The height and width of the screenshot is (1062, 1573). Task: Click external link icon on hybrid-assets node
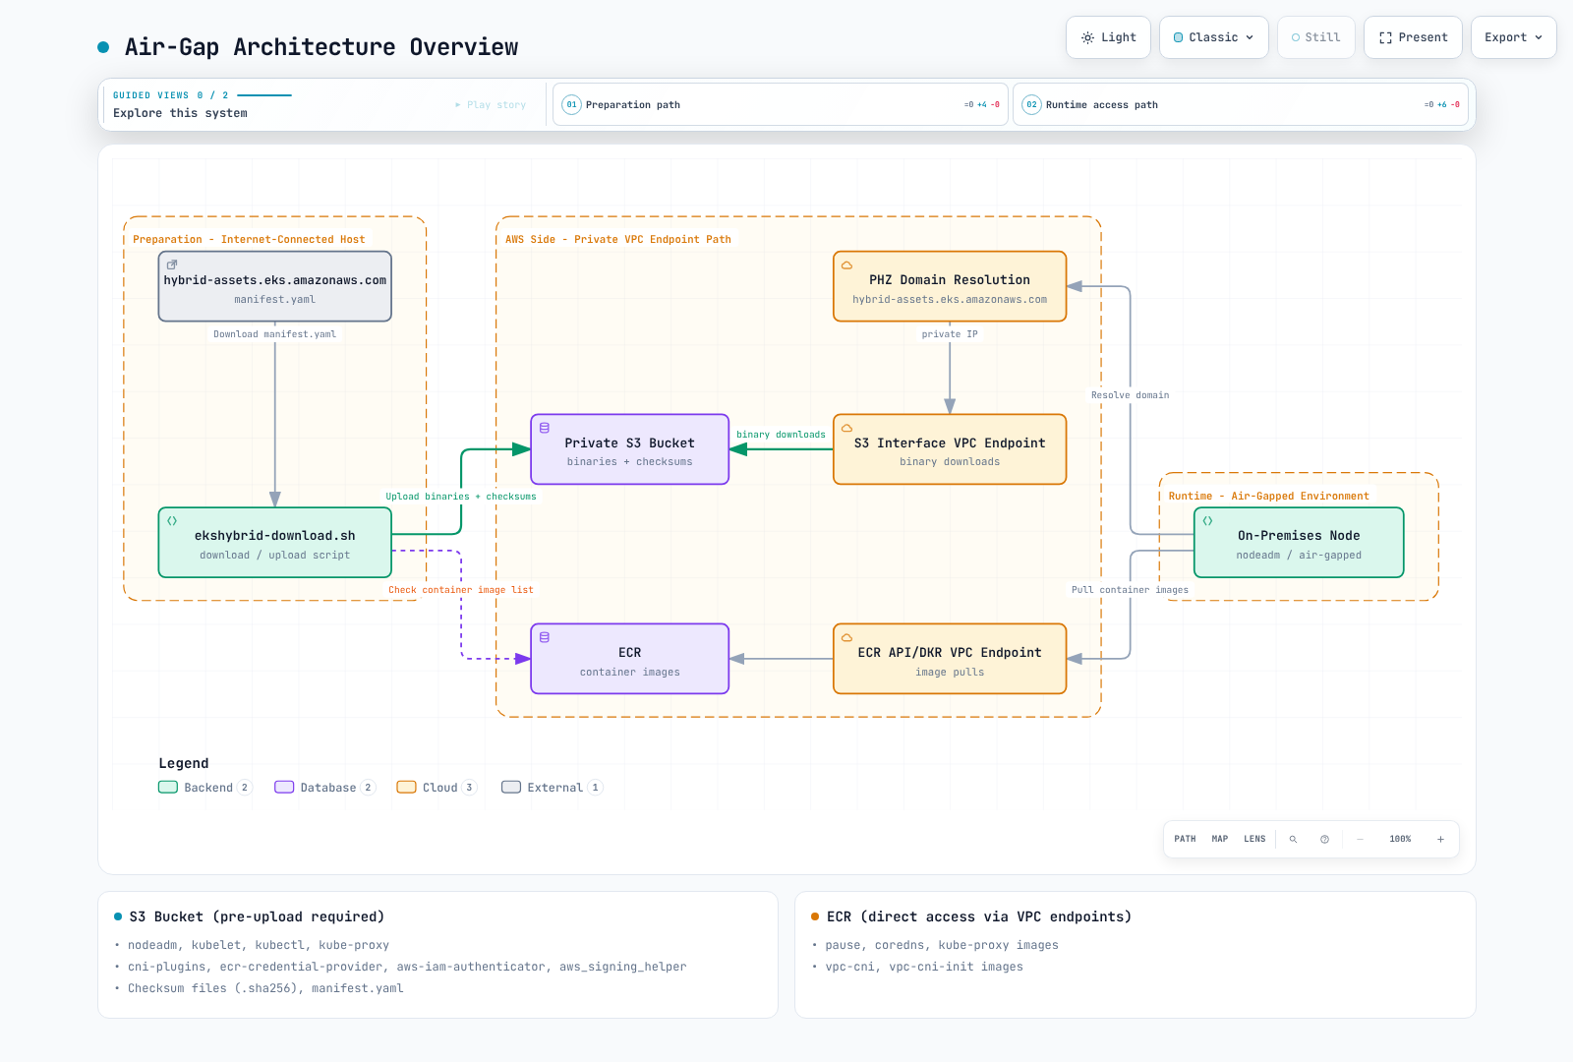click(172, 265)
